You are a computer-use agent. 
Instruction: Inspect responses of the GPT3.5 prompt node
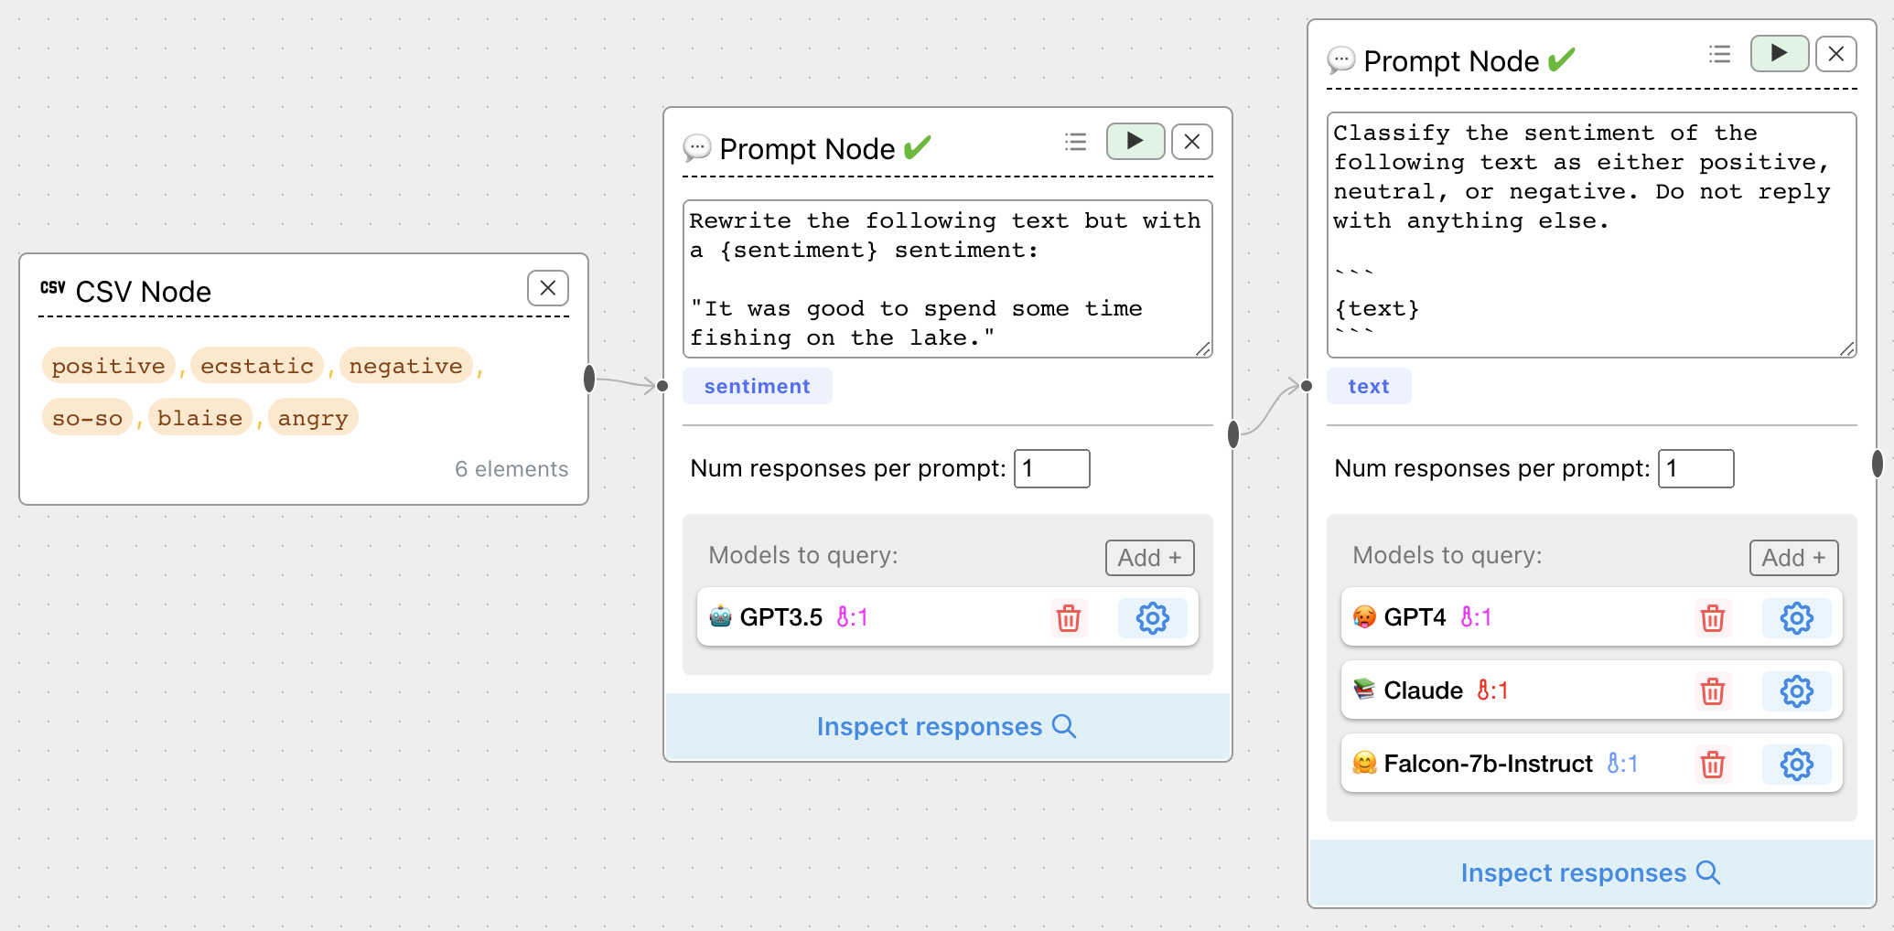pyautogui.click(x=947, y=727)
